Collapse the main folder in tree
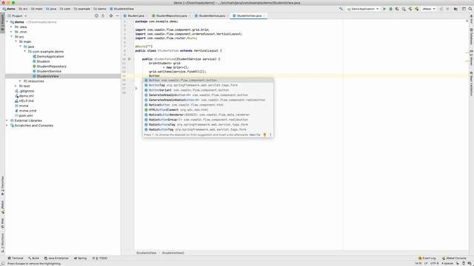The image size is (474, 266). click(16, 41)
